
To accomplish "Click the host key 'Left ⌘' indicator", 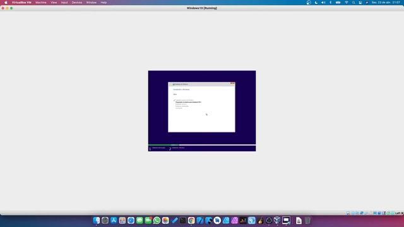I will click(x=399, y=213).
